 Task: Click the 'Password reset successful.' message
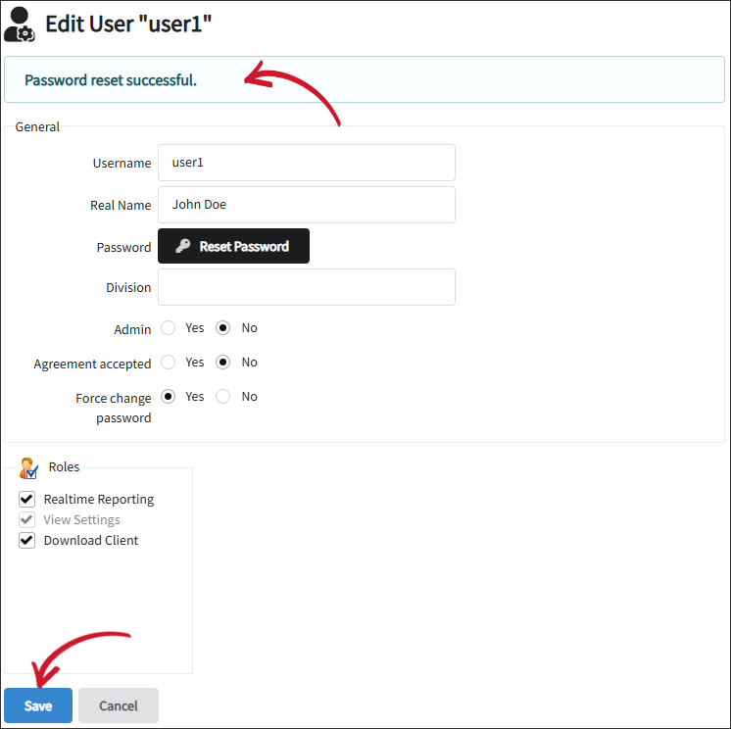pos(111,80)
